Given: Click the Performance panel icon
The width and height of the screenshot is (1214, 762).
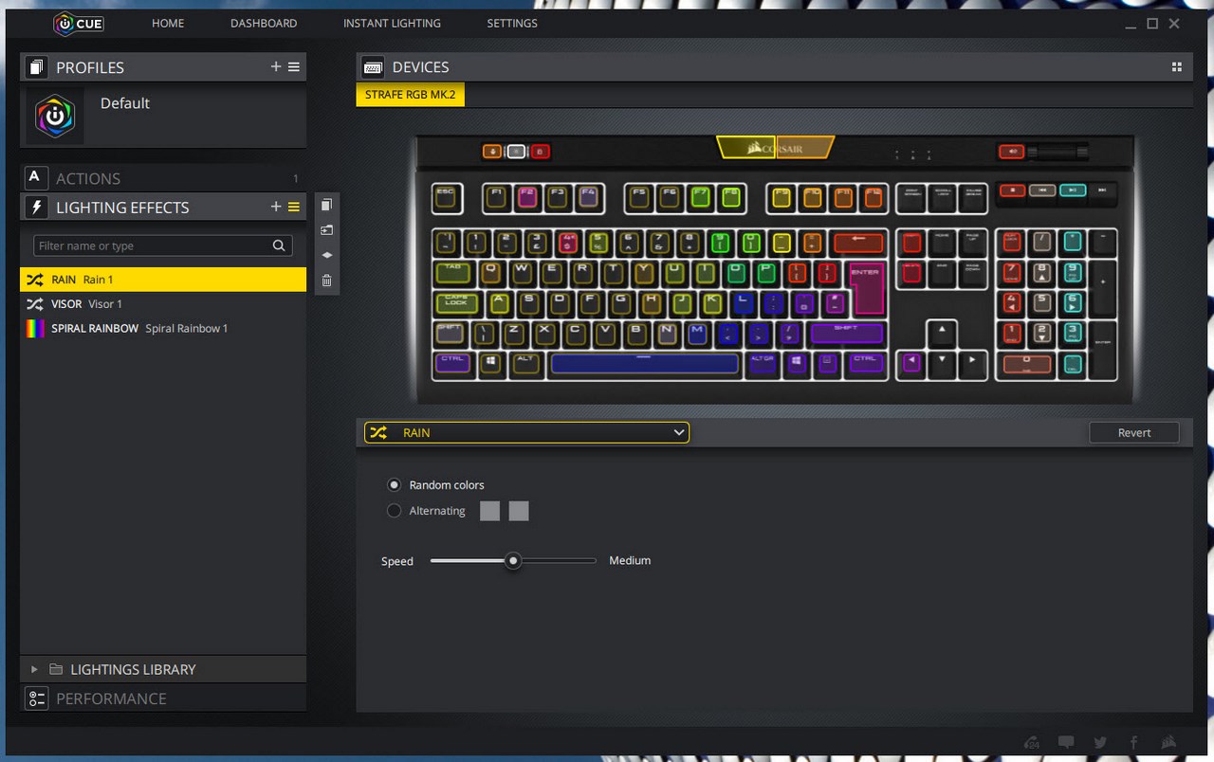Looking at the screenshot, I should (x=36, y=698).
